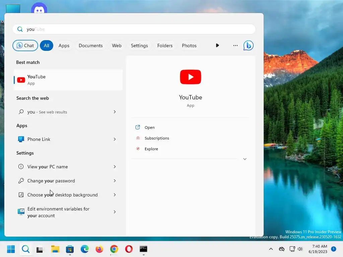Image resolution: width=343 pixels, height=257 pixels.
Task: Open Edit environment variables for your account
Action: [68, 212]
